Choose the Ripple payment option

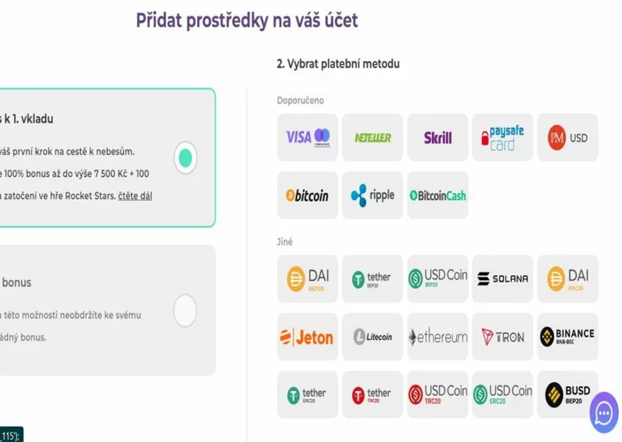tap(372, 196)
